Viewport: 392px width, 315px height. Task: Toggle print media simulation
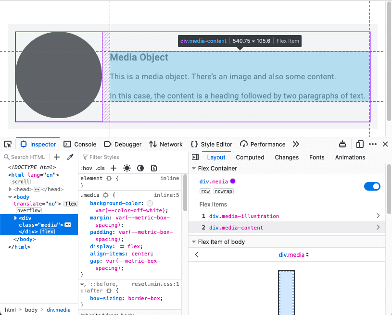pyautogui.click(x=154, y=168)
